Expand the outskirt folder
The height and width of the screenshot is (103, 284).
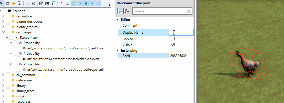(3, 96)
